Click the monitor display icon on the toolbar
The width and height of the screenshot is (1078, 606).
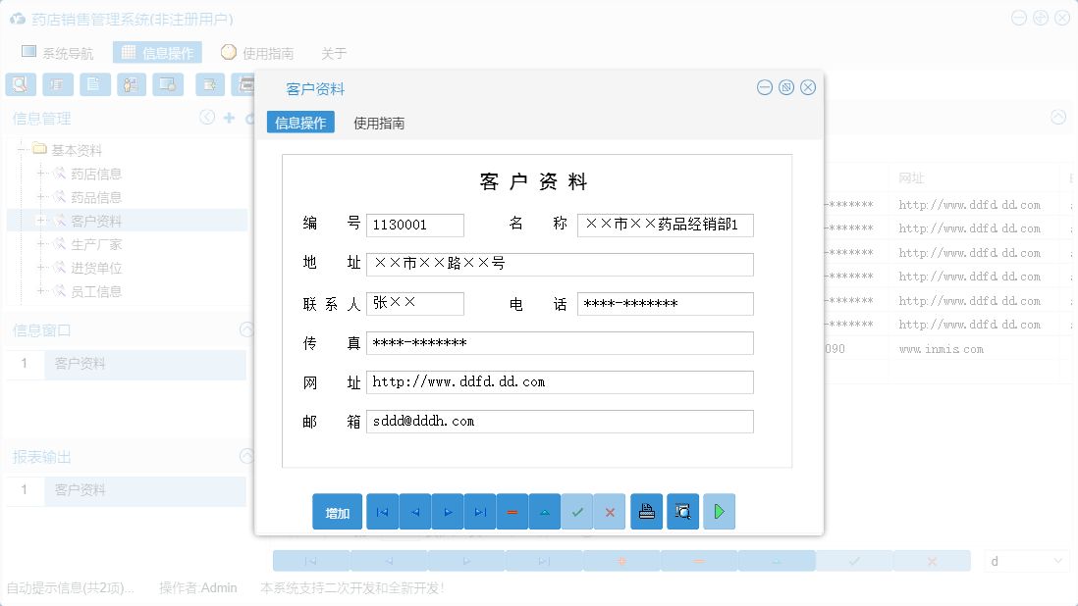pos(168,84)
